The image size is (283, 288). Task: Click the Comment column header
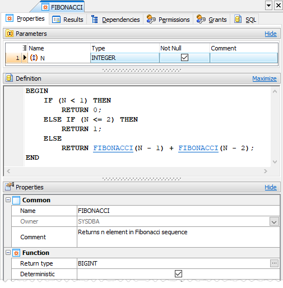[x=244, y=48]
